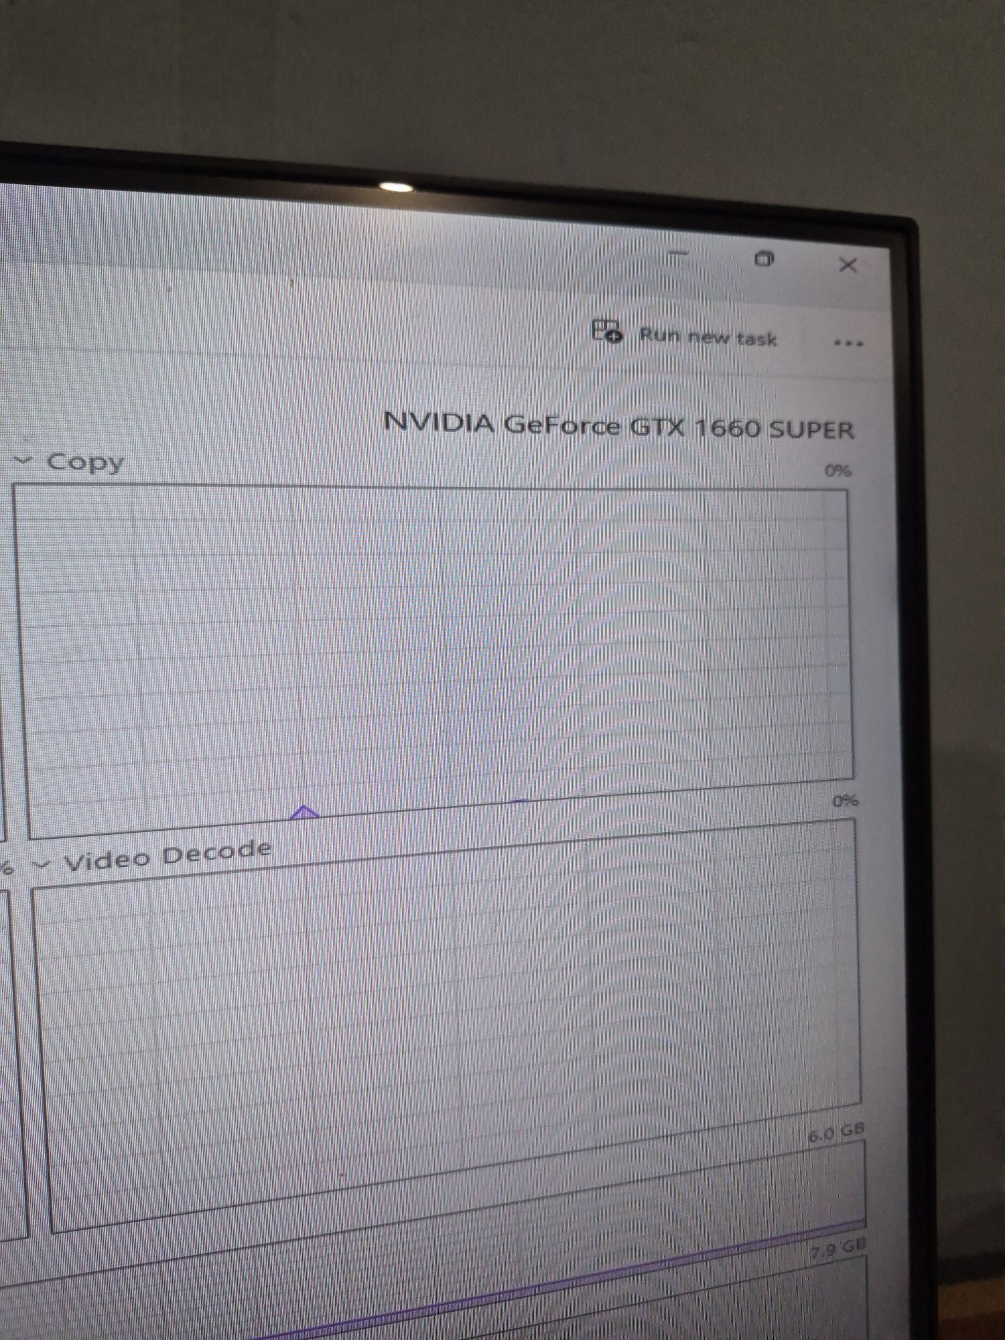Screen dimensions: 1005x1340
Task: Minimize the Task Manager window
Action: point(679,253)
